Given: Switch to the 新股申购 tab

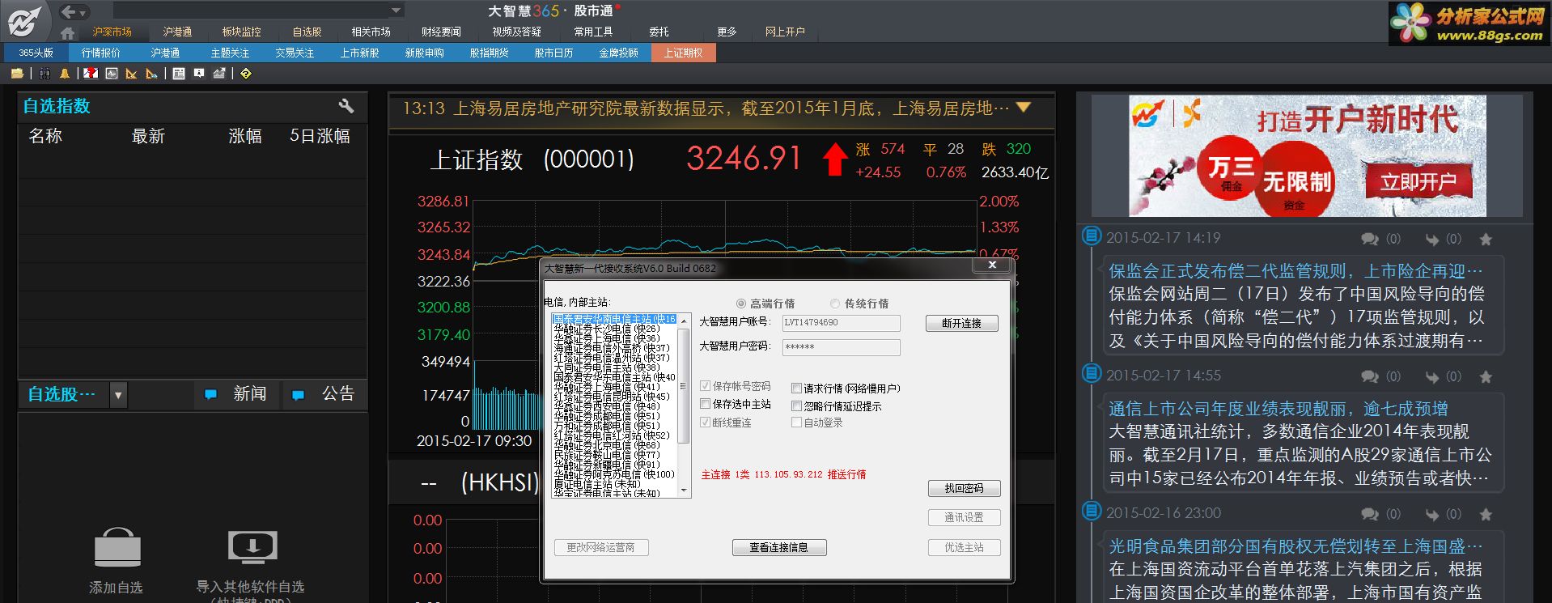Looking at the screenshot, I should pos(424,53).
